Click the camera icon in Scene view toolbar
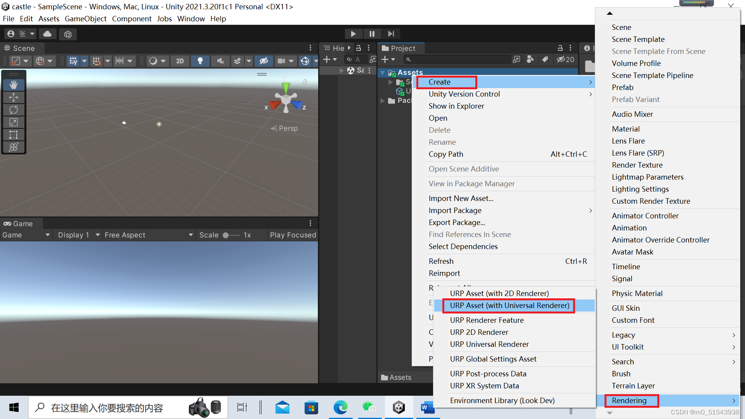Screen dimensions: 745x419 click(x=282, y=61)
